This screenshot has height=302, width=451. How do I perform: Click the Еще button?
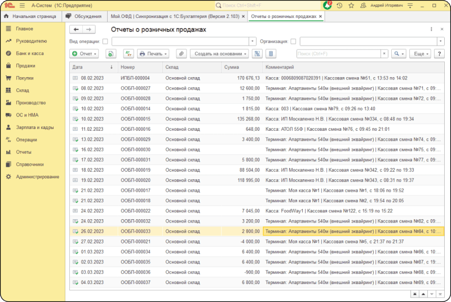click(420, 54)
